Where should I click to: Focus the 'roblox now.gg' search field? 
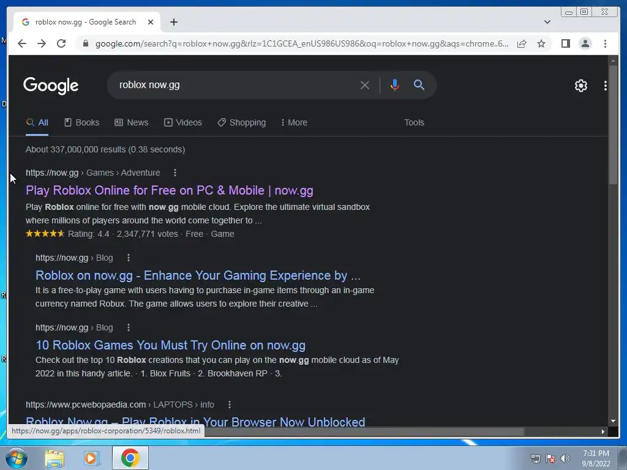click(236, 85)
